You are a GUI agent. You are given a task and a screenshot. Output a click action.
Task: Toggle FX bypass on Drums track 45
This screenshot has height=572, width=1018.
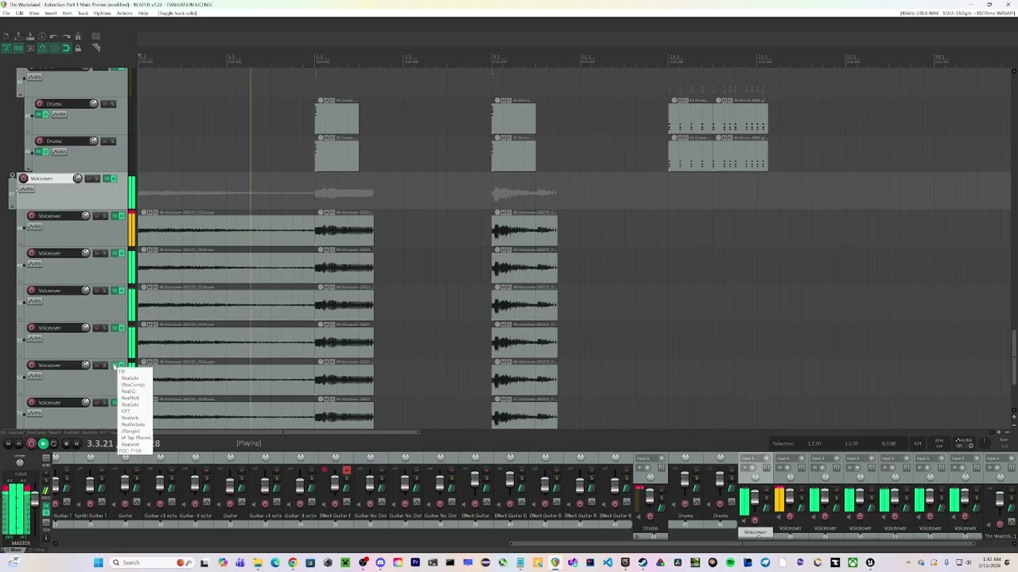[x=45, y=114]
